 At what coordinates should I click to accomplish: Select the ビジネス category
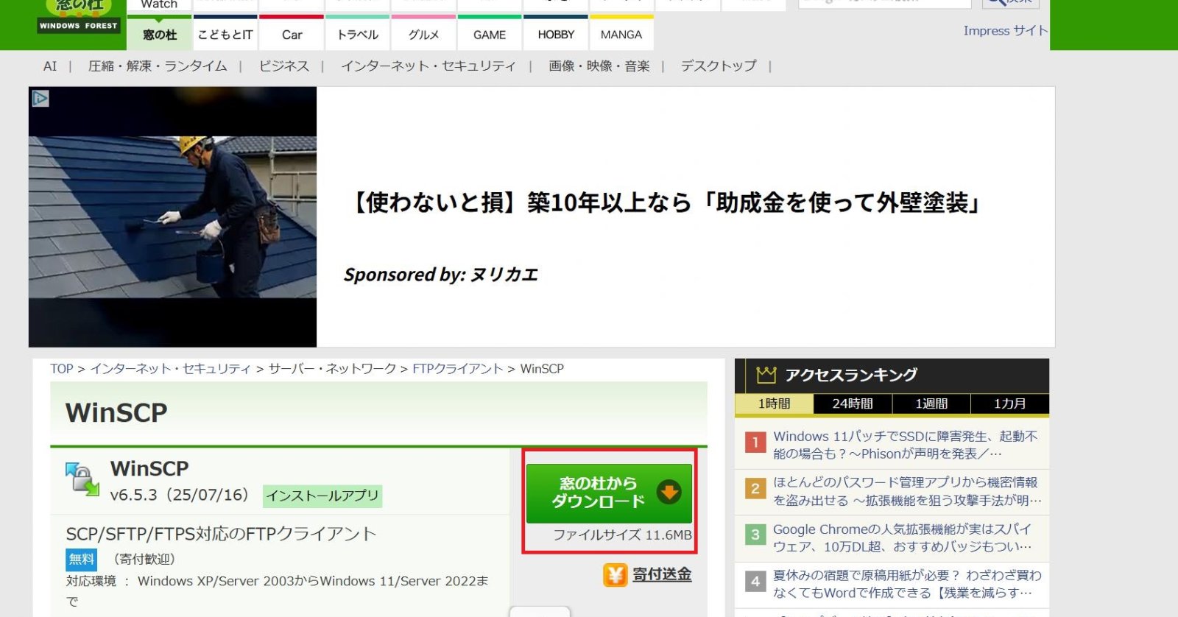click(x=284, y=66)
